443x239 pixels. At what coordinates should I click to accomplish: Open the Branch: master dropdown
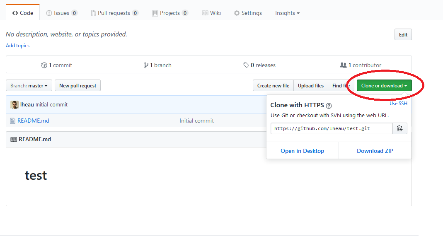coord(29,86)
